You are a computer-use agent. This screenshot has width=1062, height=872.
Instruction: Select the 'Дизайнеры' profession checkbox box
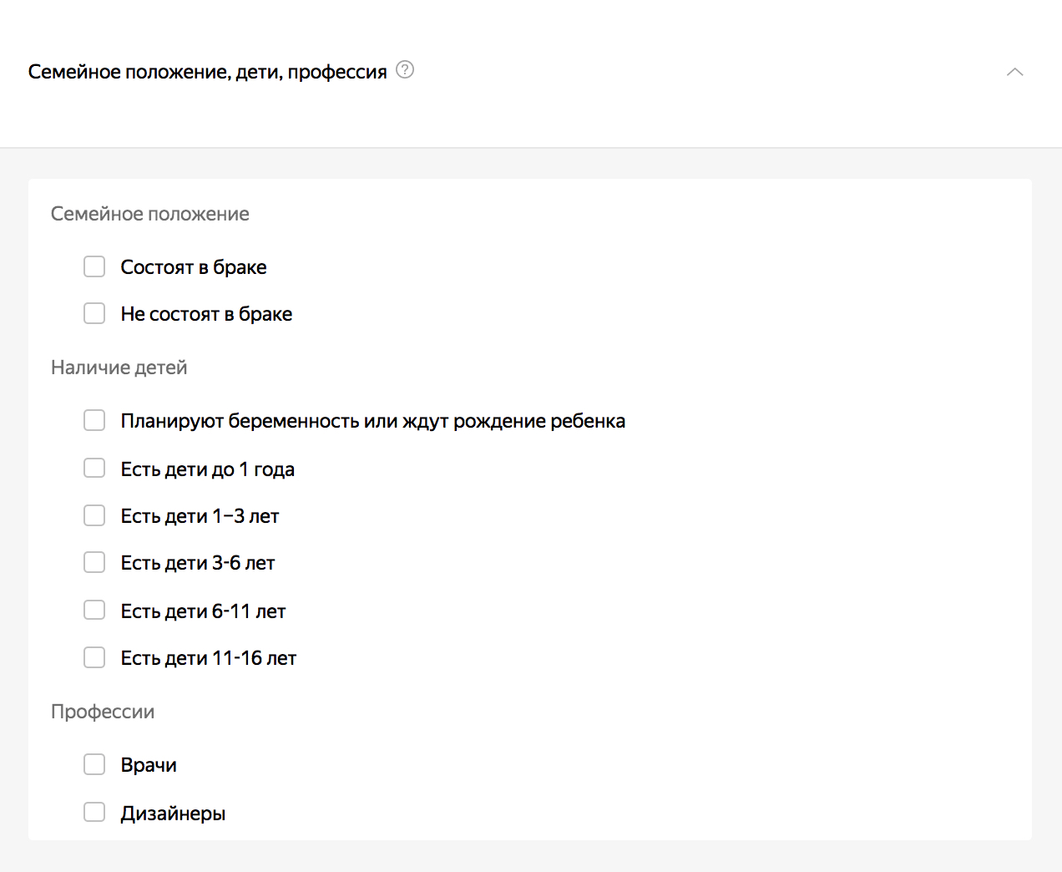pos(94,812)
